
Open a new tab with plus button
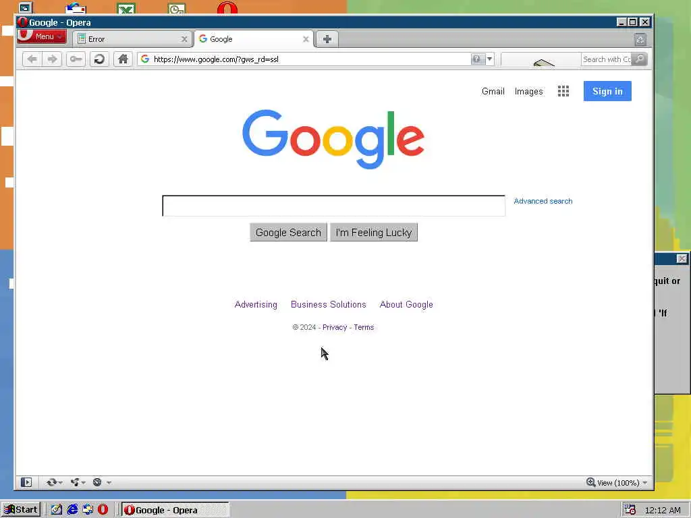pos(327,39)
